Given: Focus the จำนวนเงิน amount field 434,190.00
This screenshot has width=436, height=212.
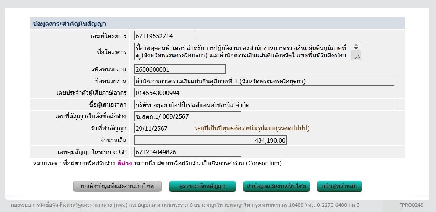Looking at the screenshot, I should [210, 140].
